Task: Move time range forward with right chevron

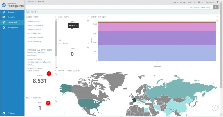Action: point(218,2)
